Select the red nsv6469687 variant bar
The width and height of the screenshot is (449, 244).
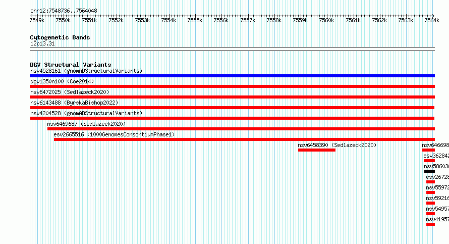(241, 129)
